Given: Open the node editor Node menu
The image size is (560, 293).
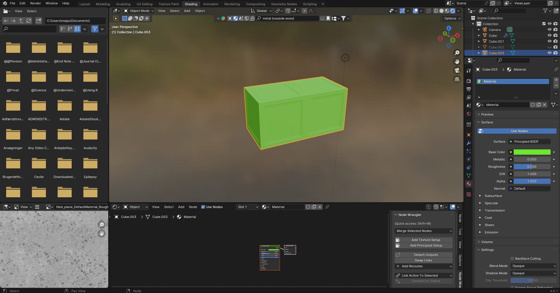Looking at the screenshot, I should [193, 207].
